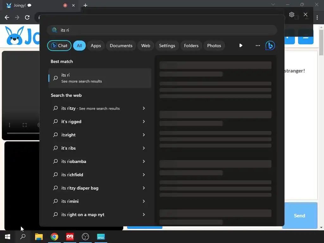Viewport: 324px width, 243px height.
Task: Filter search results by Folders
Action: 191,46
